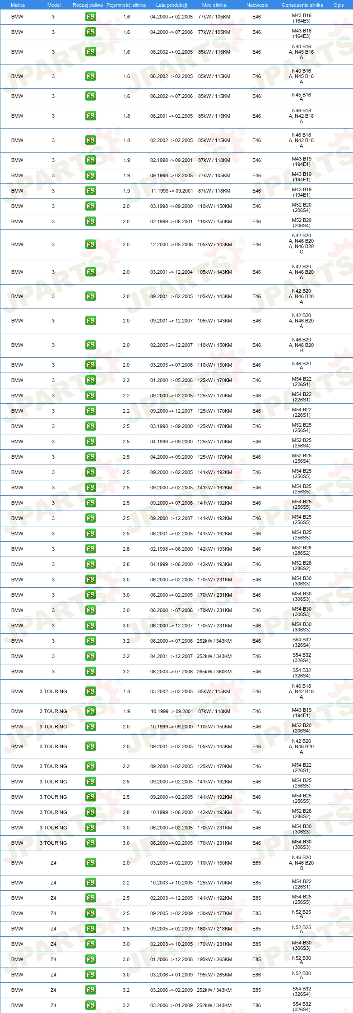Select the date range 04.2000 -> 09.2000
This screenshot has width=353, height=1013.
172,457
